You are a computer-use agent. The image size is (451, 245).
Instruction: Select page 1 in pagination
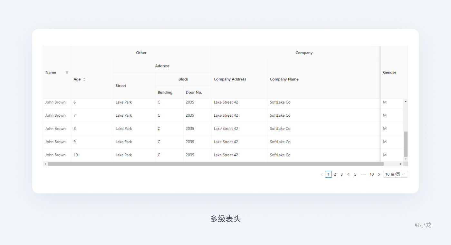(x=328, y=174)
